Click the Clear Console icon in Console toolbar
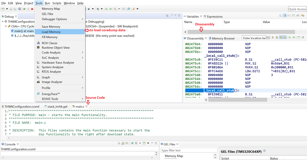Screen dimensions: 307x160 pyautogui.click(x=119, y=144)
